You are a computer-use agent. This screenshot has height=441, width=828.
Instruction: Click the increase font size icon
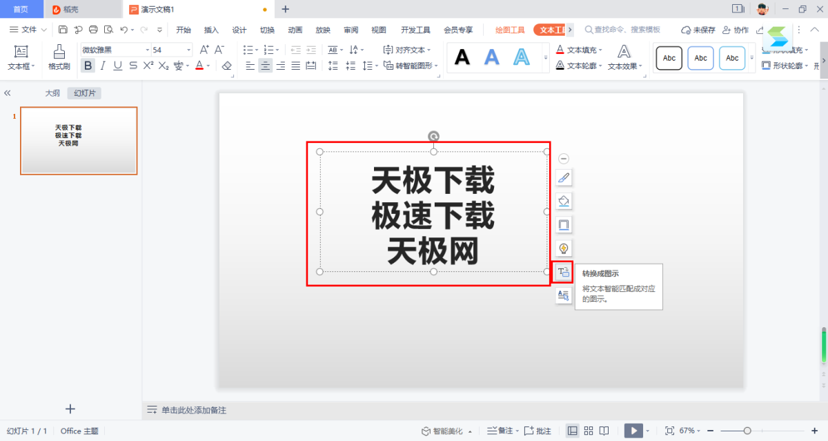204,50
